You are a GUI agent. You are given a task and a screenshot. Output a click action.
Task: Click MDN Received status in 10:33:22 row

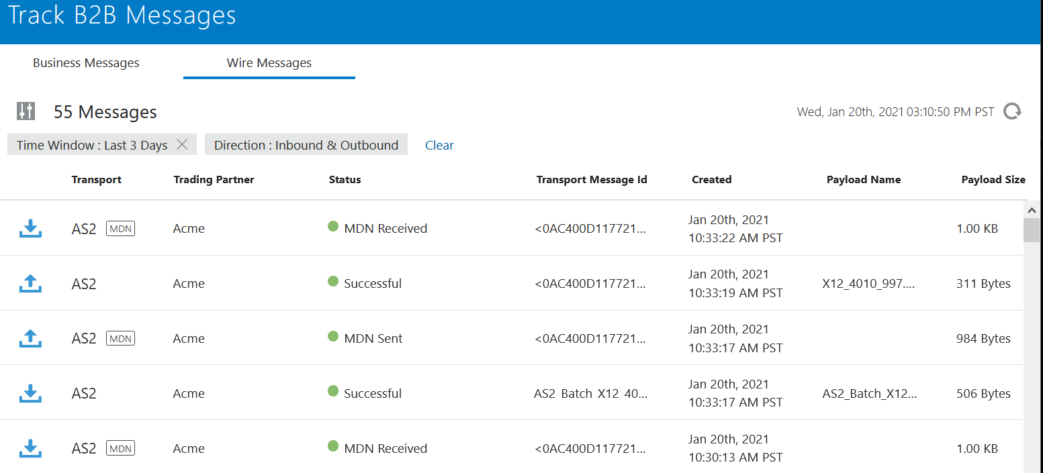click(386, 229)
